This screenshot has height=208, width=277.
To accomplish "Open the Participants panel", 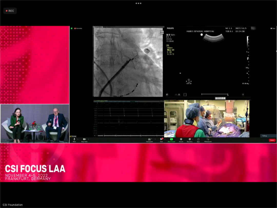I will (149, 139).
